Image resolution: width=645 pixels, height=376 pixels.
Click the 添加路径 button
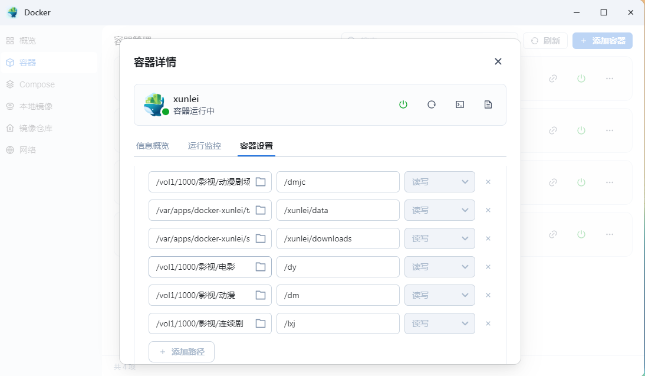[182, 352]
